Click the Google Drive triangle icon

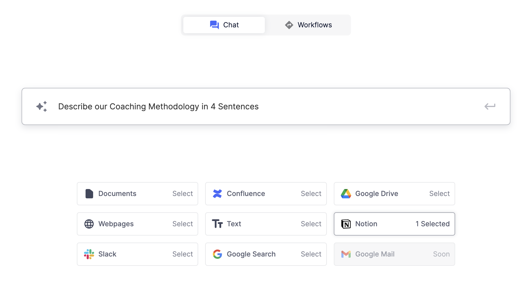click(x=346, y=193)
